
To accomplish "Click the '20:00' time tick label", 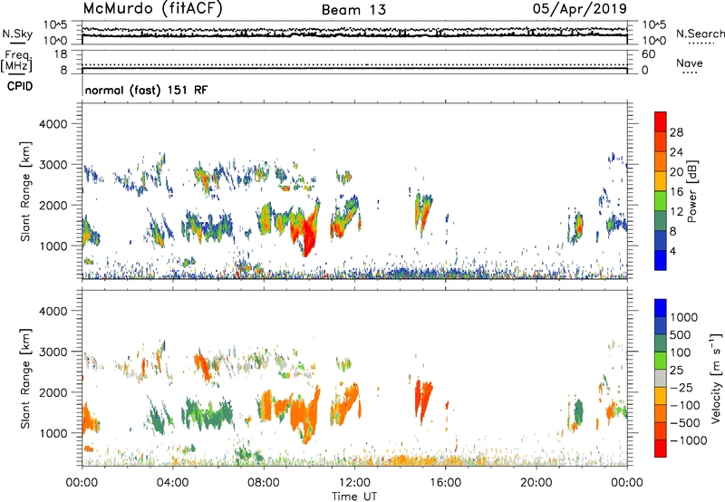I will (x=536, y=483).
